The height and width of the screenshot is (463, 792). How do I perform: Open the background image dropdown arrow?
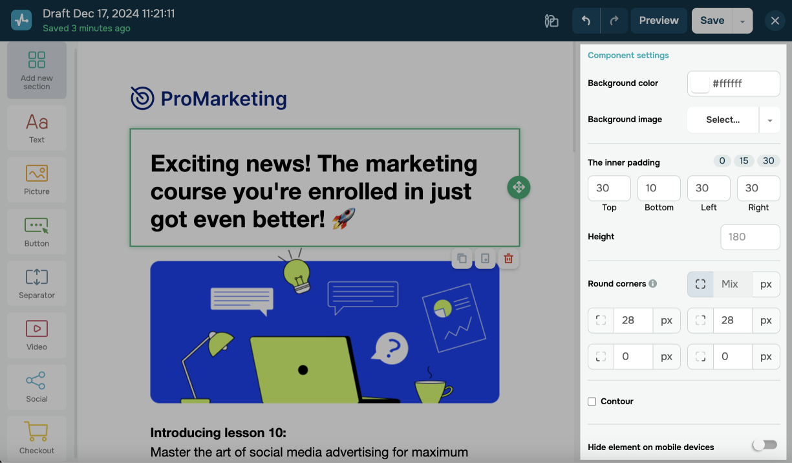point(769,120)
